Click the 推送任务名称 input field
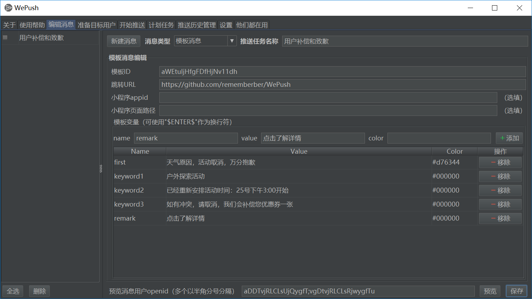Image resolution: width=532 pixels, height=299 pixels. pos(405,41)
